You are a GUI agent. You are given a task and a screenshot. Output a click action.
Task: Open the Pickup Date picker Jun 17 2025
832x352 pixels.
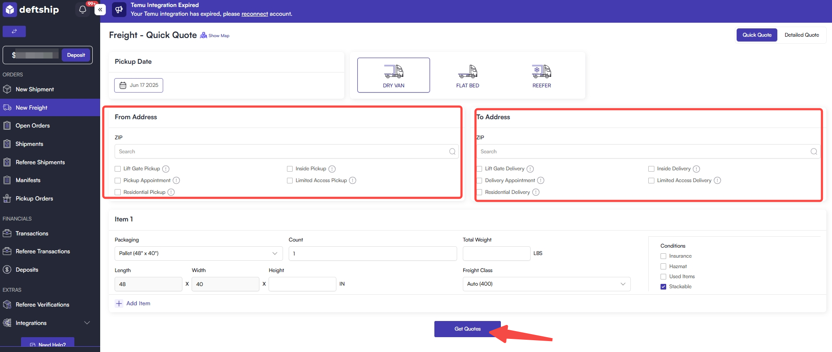(x=139, y=85)
